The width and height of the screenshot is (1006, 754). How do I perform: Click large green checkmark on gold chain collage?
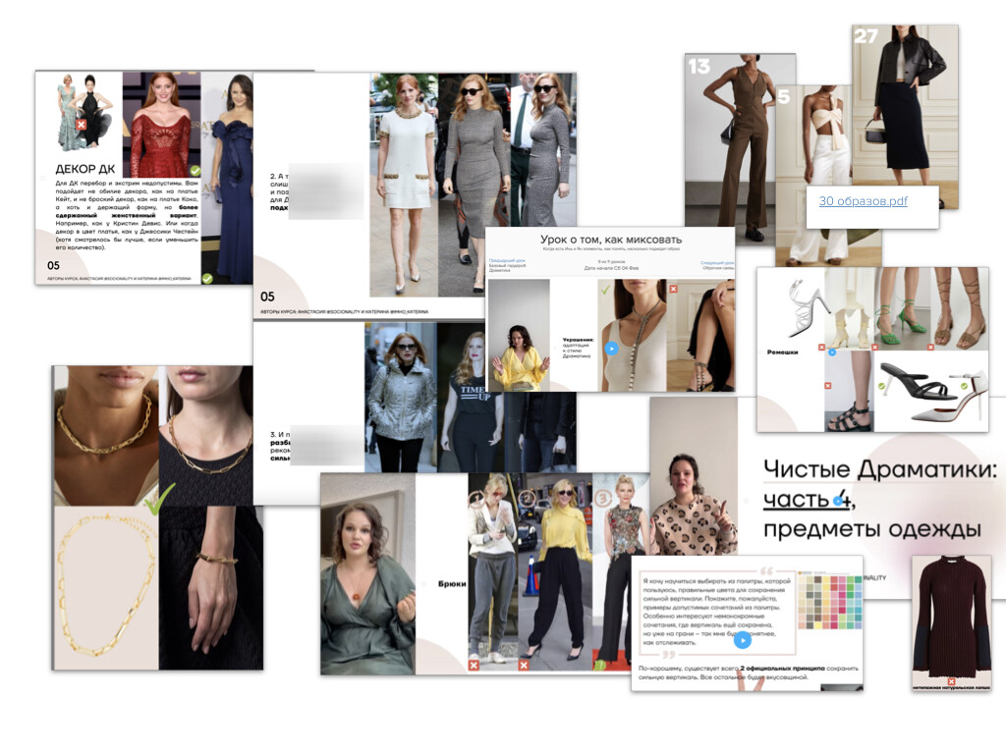point(157,498)
